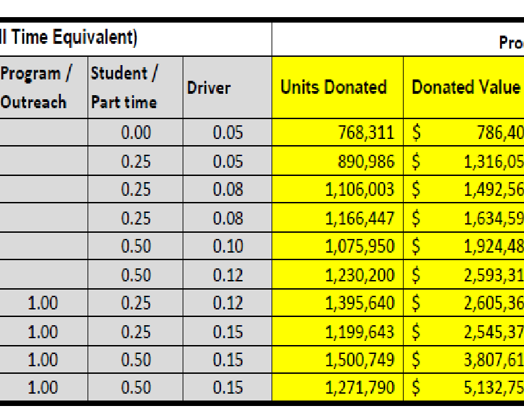Click the Student / Part time header
524x419 pixels.
pyautogui.click(x=135, y=88)
